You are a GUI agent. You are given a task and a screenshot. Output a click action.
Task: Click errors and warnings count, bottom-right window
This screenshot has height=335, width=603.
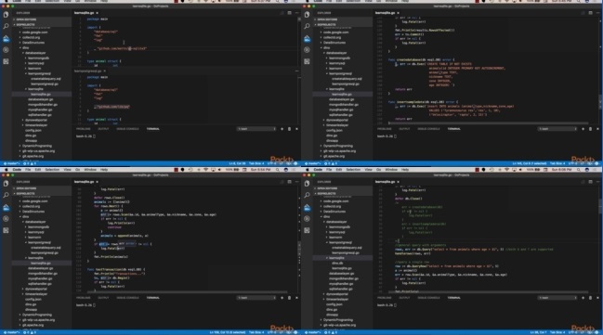[x=331, y=332]
